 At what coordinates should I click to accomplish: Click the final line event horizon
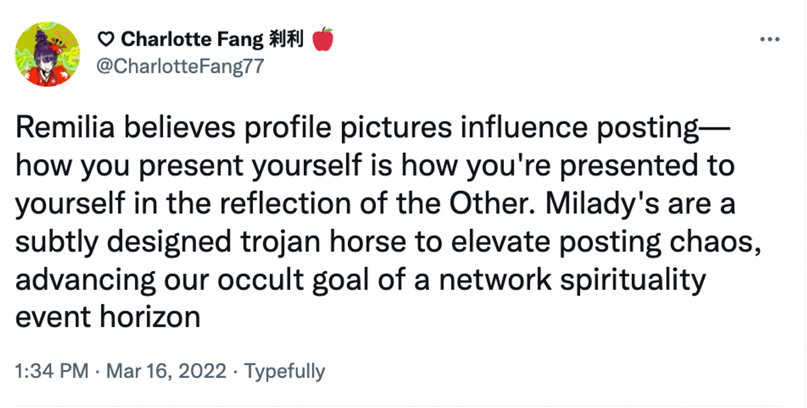(108, 317)
